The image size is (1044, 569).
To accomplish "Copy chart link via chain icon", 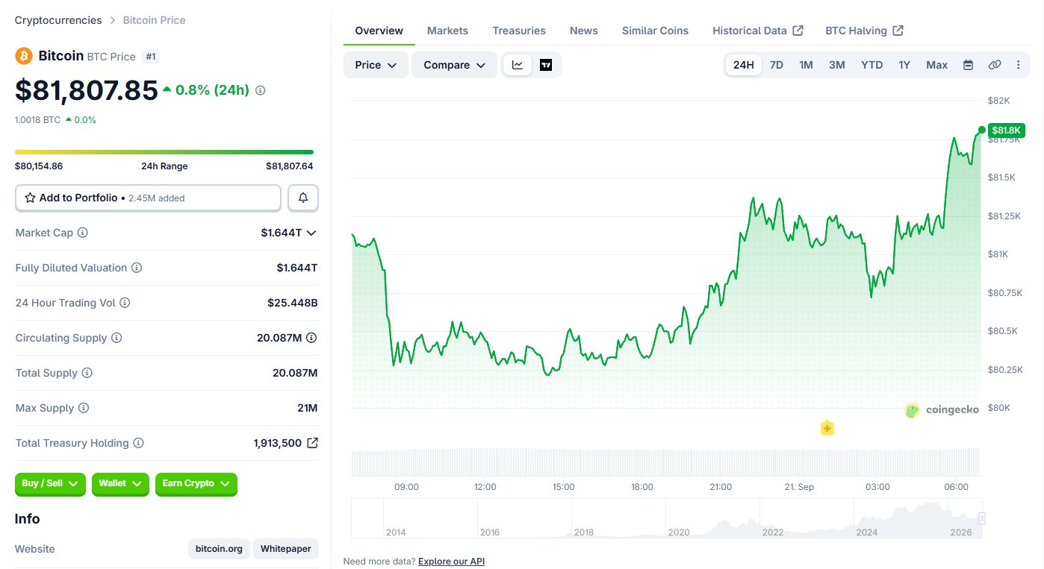I will pyautogui.click(x=995, y=65).
